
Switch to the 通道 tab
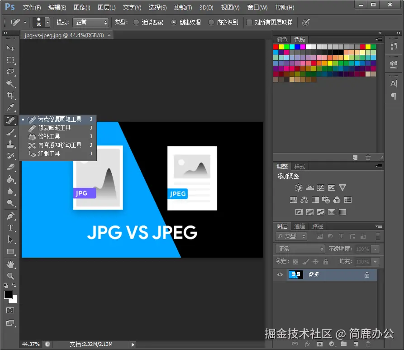pos(299,226)
